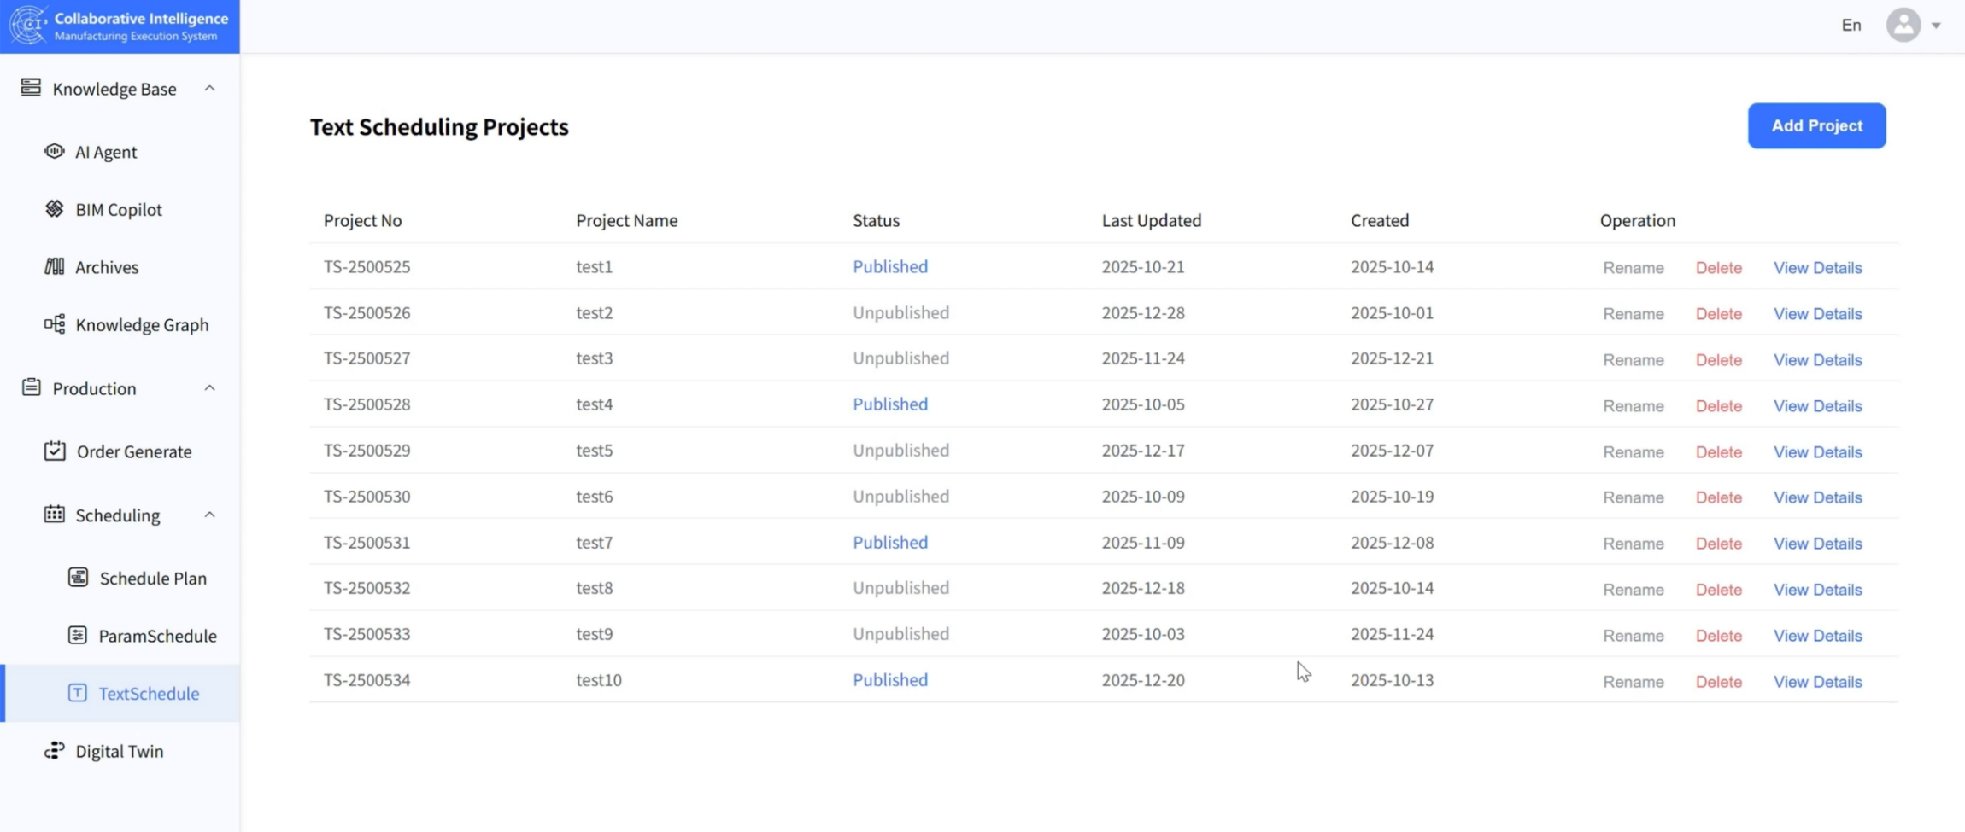This screenshot has width=1965, height=832.
Task: Delete project test4
Action: (x=1718, y=406)
